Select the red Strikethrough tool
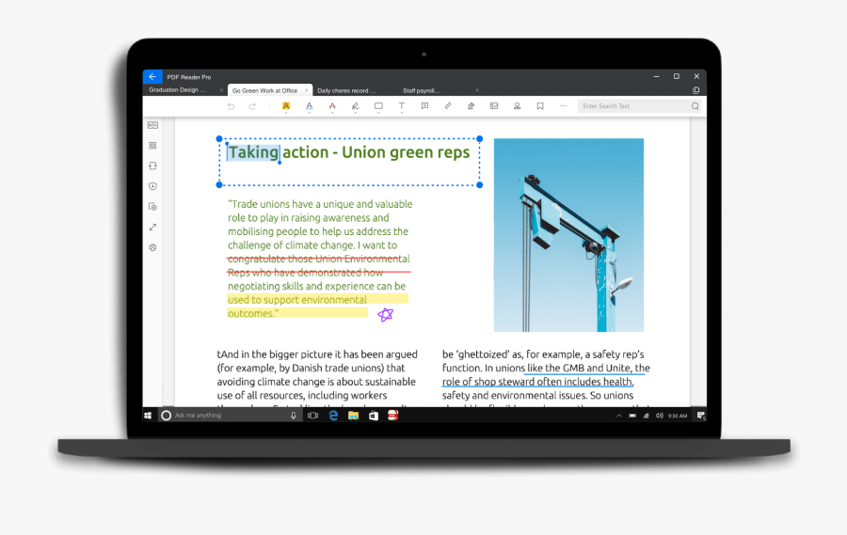 pyautogui.click(x=332, y=106)
